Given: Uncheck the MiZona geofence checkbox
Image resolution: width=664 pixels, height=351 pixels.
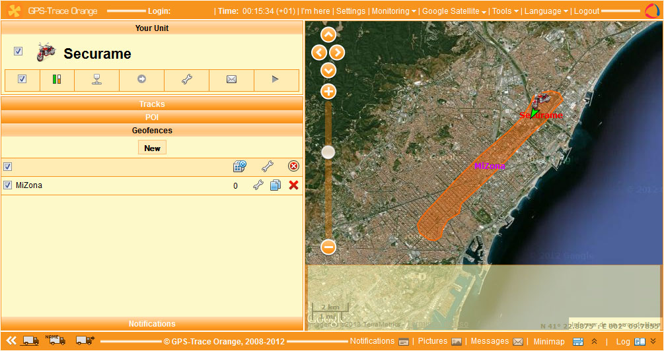Looking at the screenshot, I should tap(8, 185).
